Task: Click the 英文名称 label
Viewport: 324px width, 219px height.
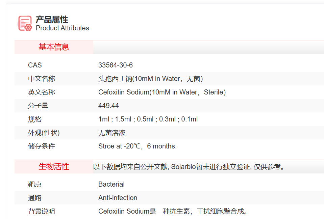Action: point(41,92)
